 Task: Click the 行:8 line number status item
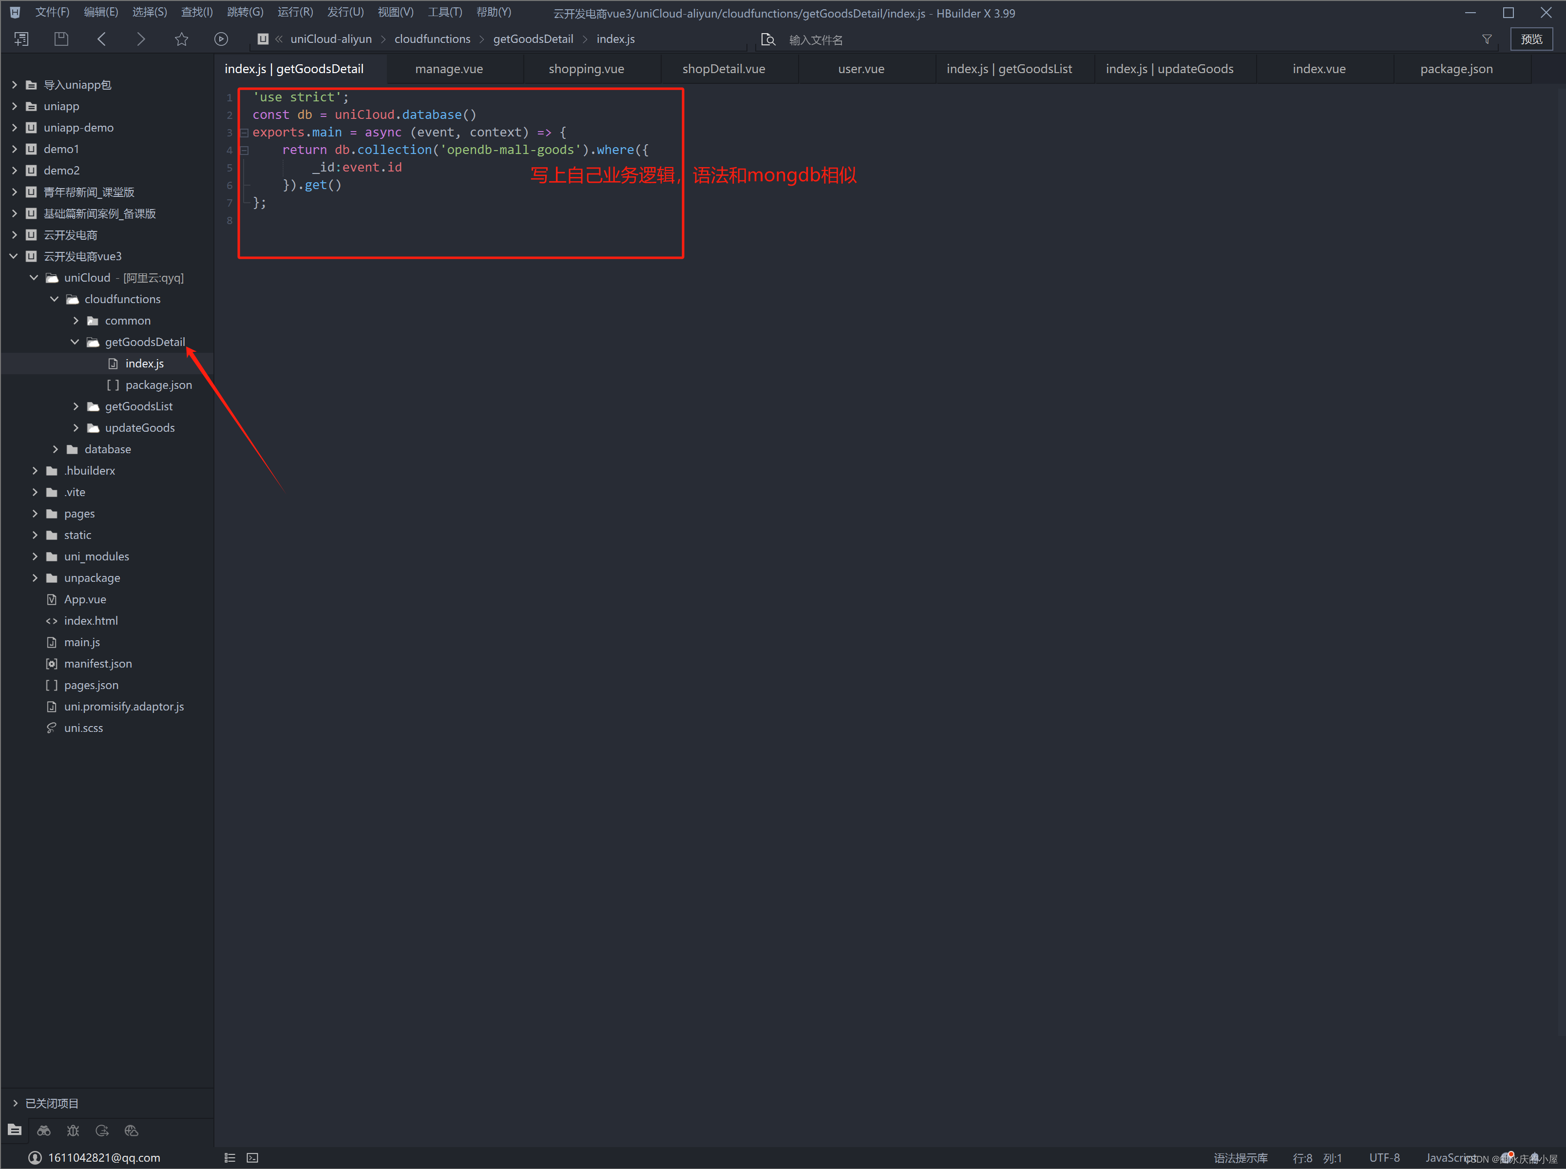[x=1302, y=1158]
